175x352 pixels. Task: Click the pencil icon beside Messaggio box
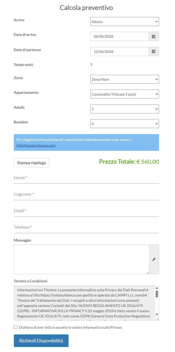[154, 259]
